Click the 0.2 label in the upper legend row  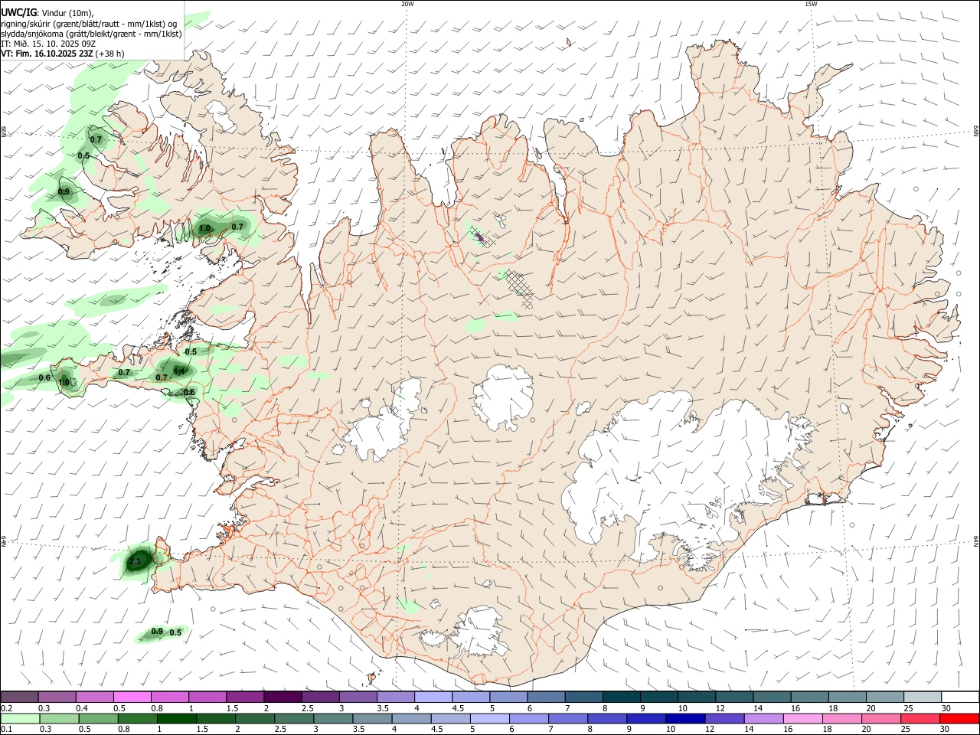pyautogui.click(x=7, y=709)
